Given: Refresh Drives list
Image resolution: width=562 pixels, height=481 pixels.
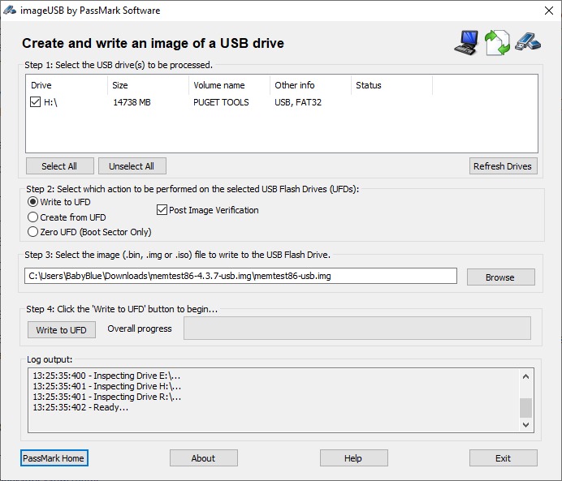Looking at the screenshot, I should point(503,166).
